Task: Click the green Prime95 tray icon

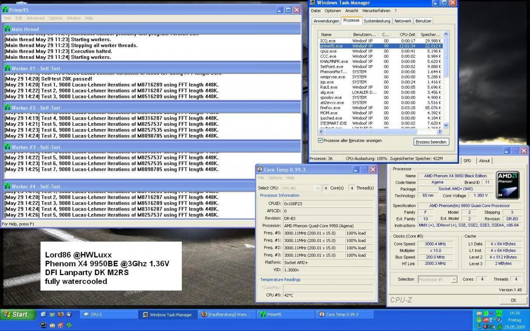Action: pyautogui.click(x=499, y=313)
